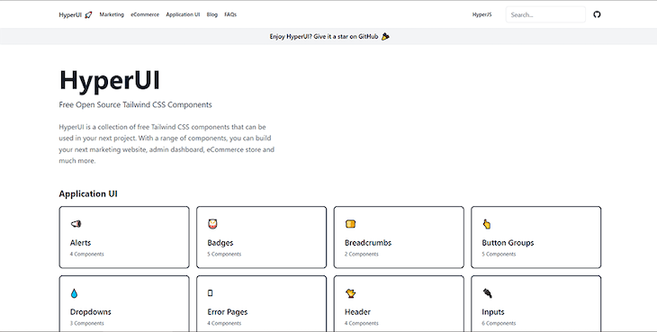Click the rocket icon beside the HyperUI logo
The image size is (657, 332).
click(x=88, y=14)
